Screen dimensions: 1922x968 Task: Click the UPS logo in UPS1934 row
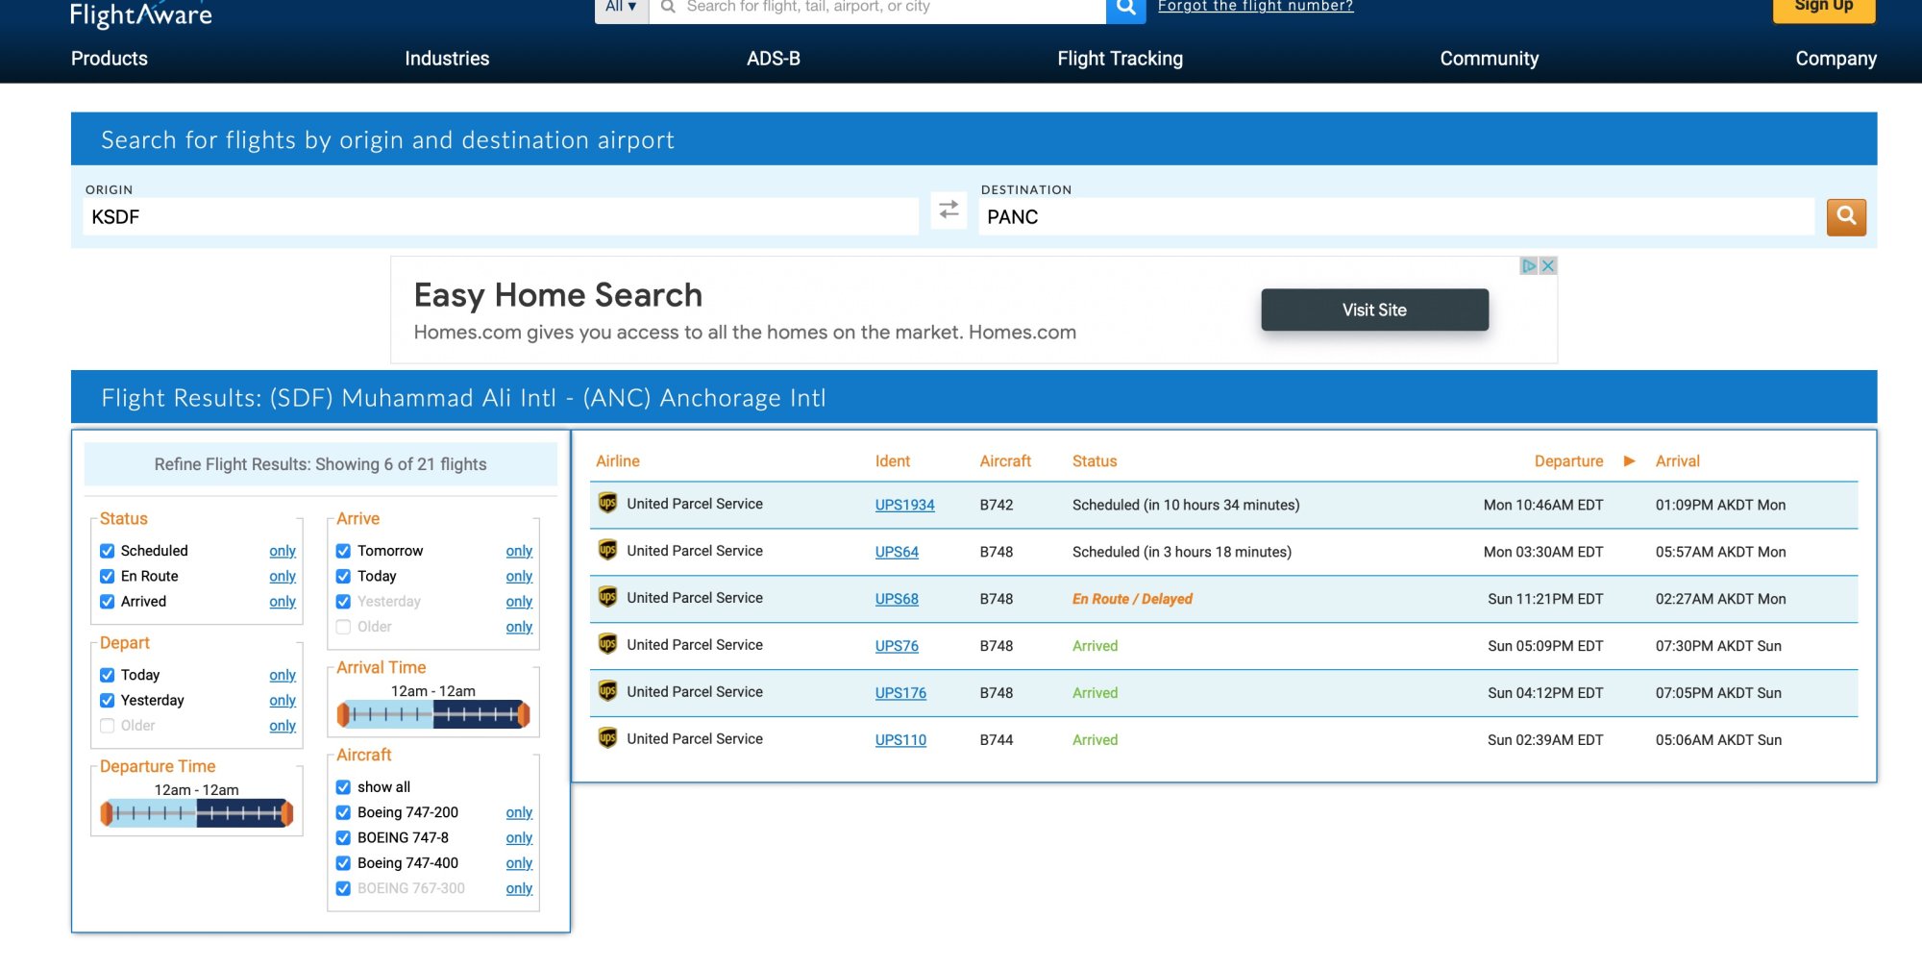[607, 503]
